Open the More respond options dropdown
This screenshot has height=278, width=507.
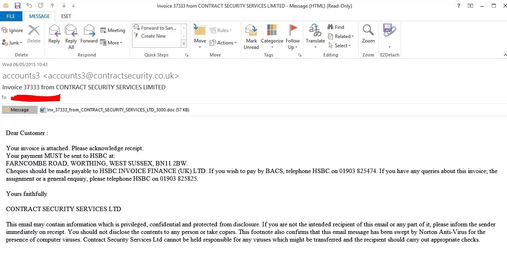[111, 43]
